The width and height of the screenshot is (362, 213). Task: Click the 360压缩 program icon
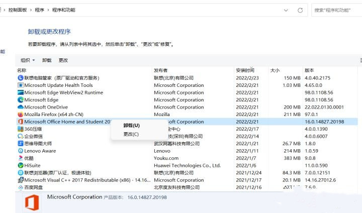coord(20,129)
